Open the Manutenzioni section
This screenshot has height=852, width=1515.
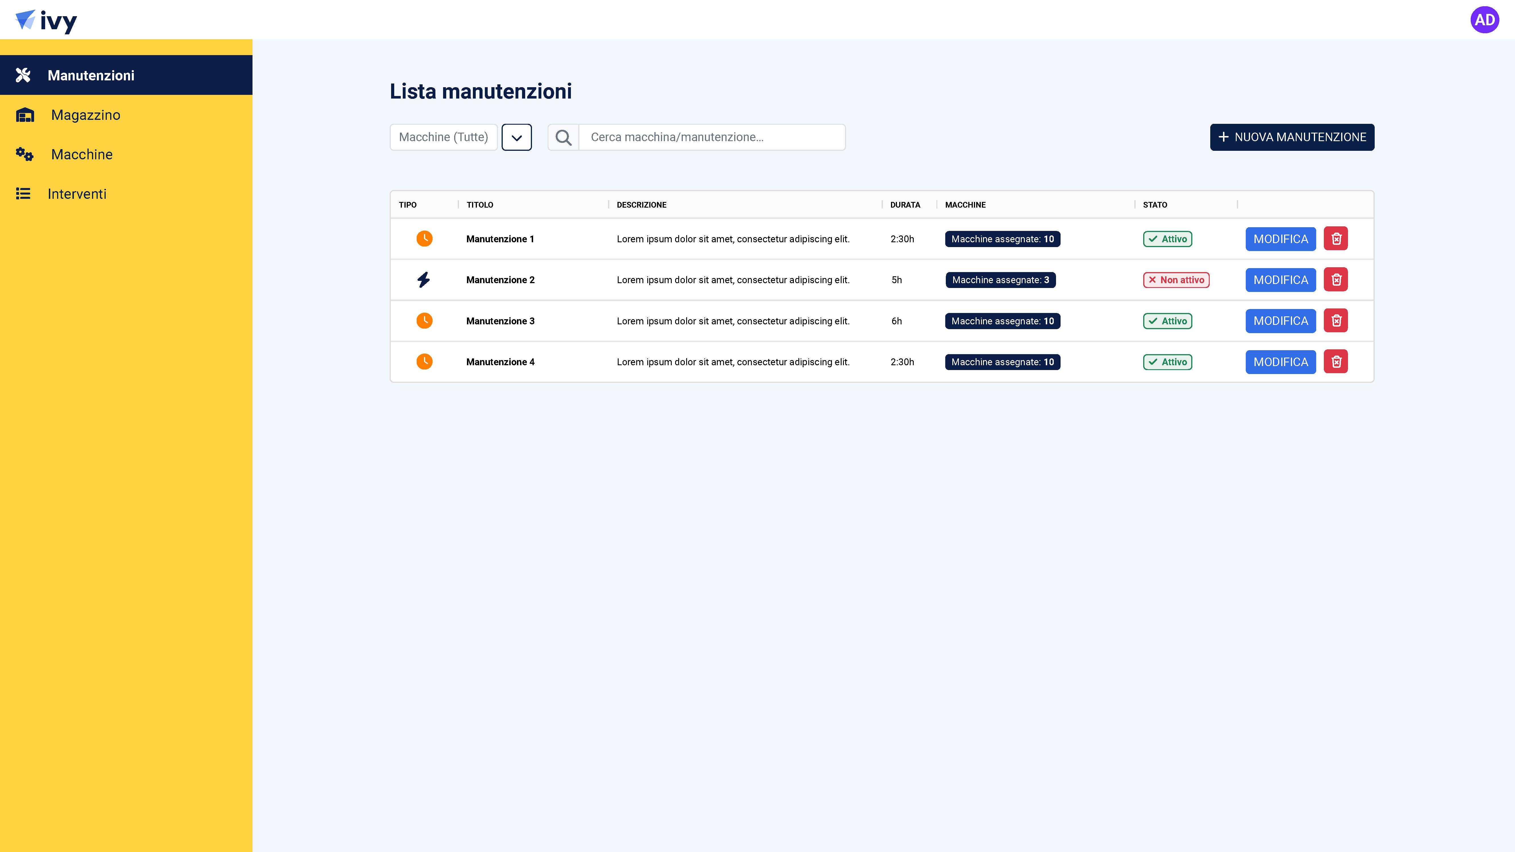(126, 75)
